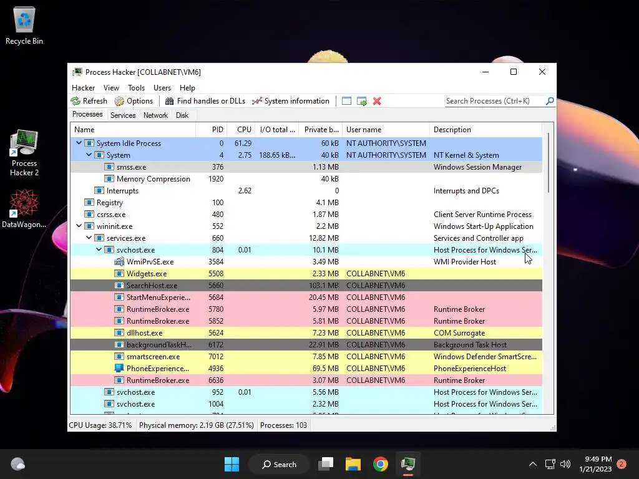Viewport: 639px width, 479px height.
Task: Click the Process Hacker title bar icon
Action: [x=77, y=72]
